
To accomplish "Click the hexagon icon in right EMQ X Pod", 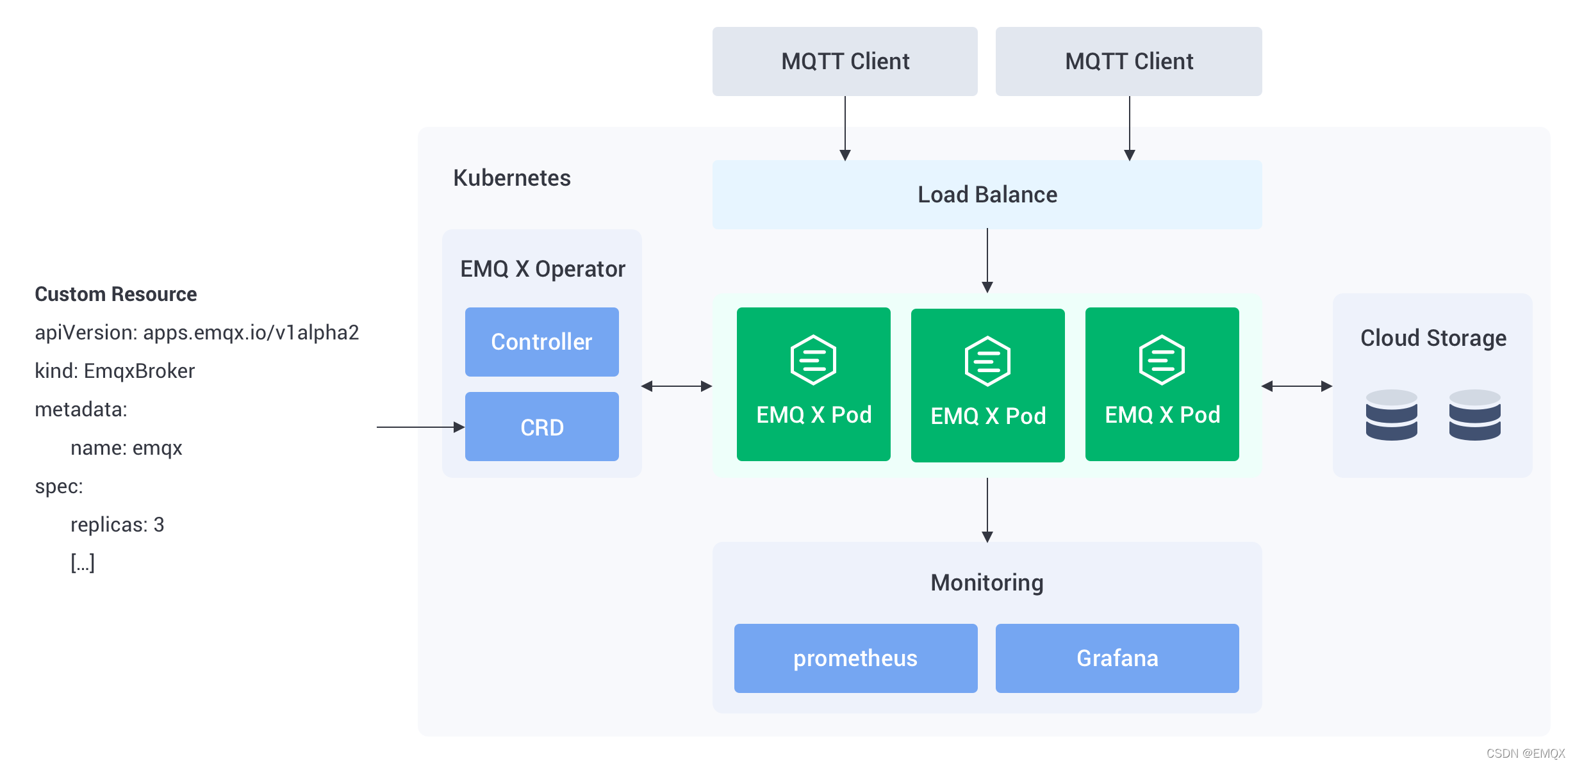I will (x=1162, y=360).
